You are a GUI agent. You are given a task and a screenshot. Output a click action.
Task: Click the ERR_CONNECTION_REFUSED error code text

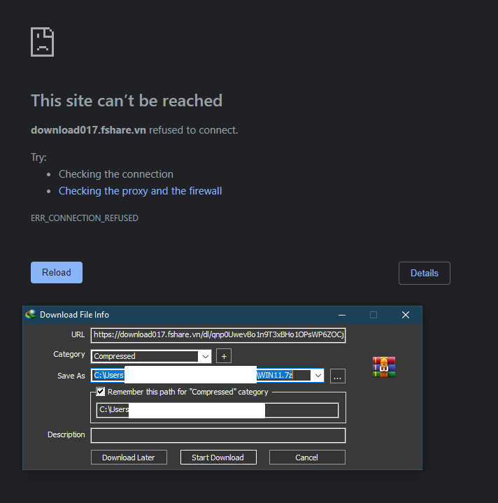pos(85,218)
